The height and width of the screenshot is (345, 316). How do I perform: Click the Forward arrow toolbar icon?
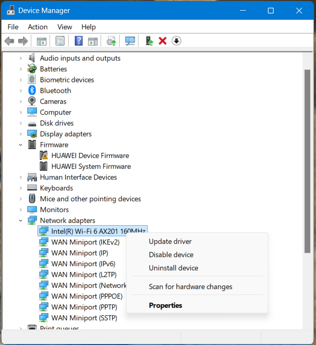click(x=23, y=41)
